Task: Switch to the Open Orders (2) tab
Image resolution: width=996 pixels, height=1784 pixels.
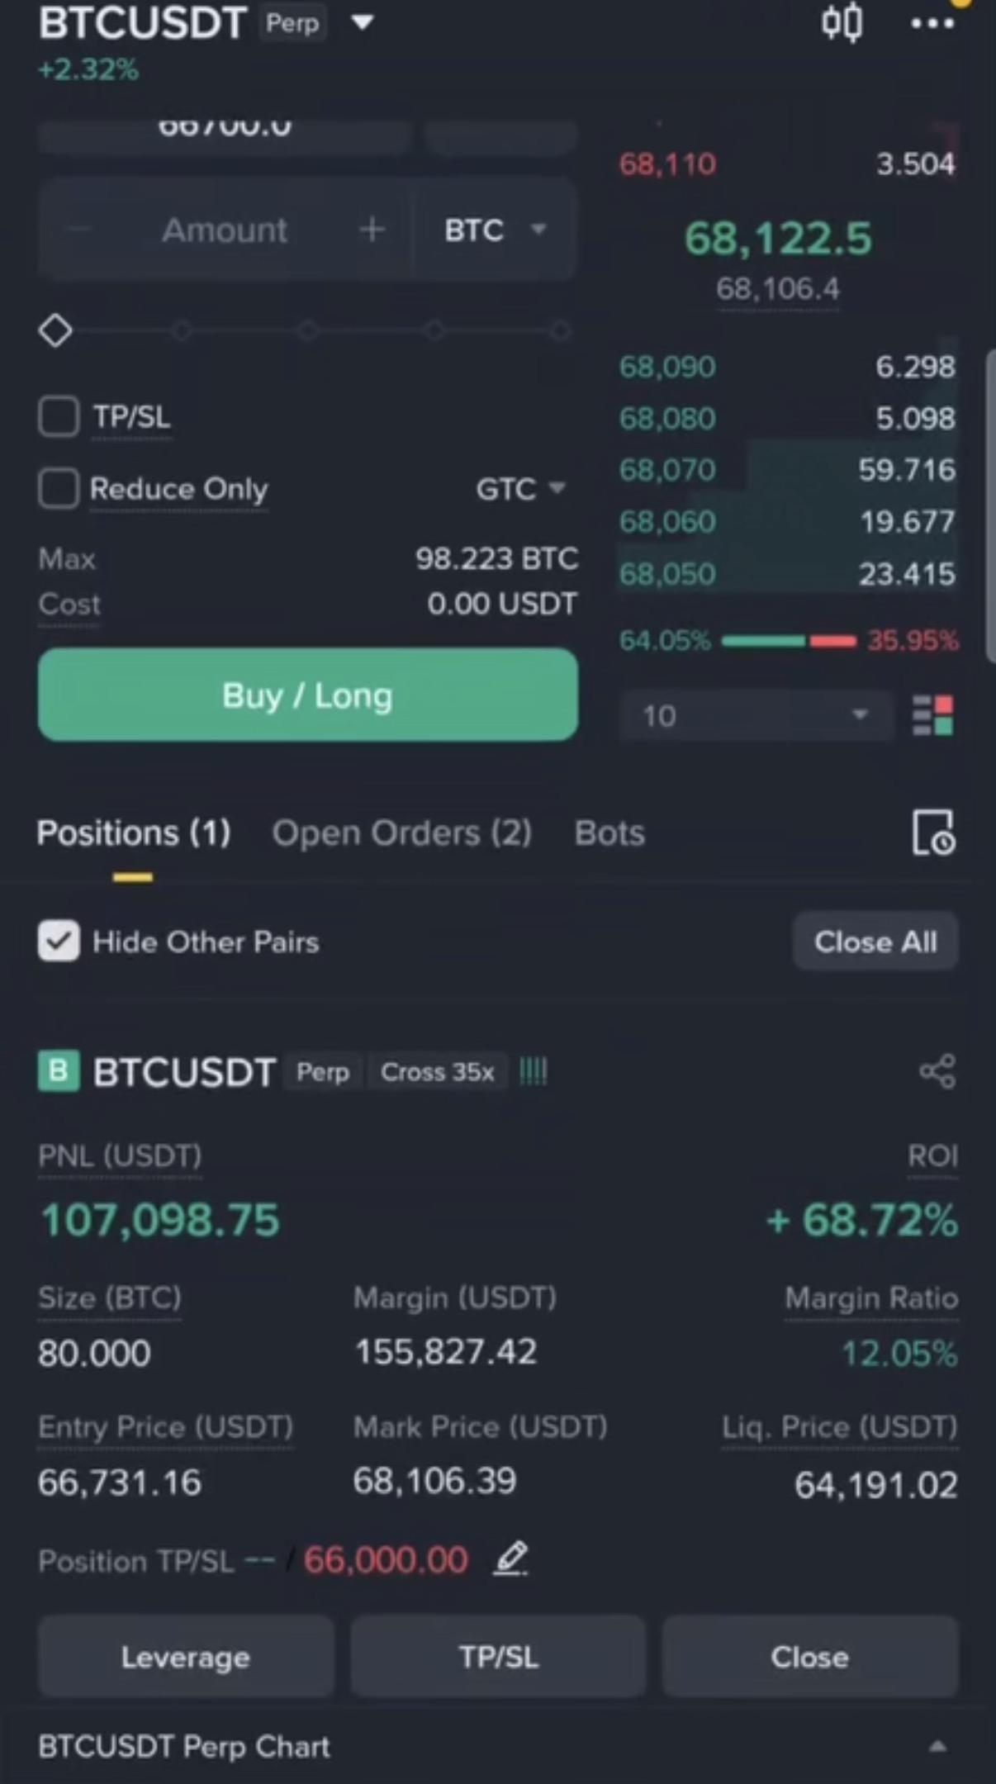Action: pos(402,833)
